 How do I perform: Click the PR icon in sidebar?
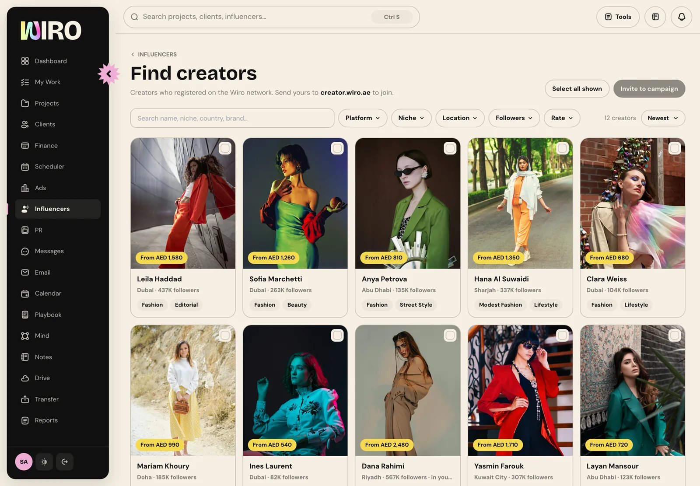click(25, 230)
